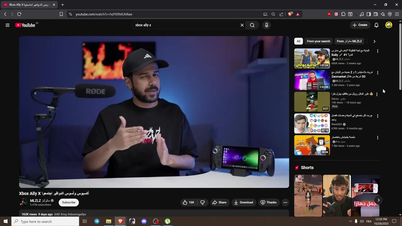Viewport: 402px width, 226px height.
Task: Open the Bully video thumbnail 1:01:24
Action: [x=312, y=58]
